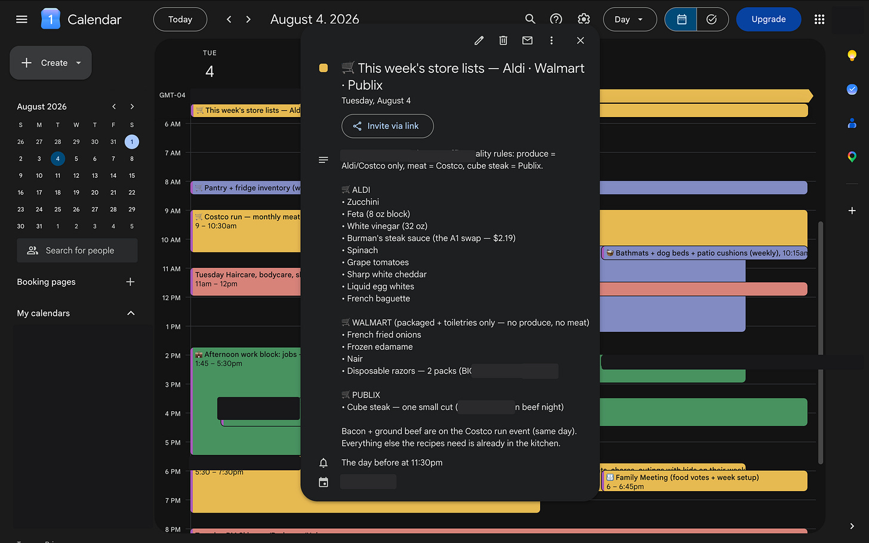
Task: Select August 15 in mini calendar
Action: [132, 175]
